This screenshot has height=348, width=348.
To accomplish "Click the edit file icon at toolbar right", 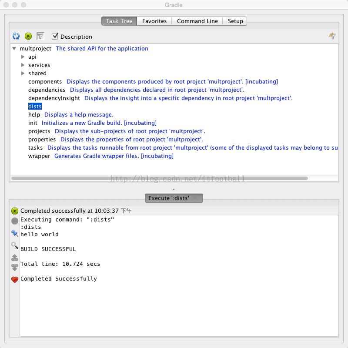I will coord(332,36).
